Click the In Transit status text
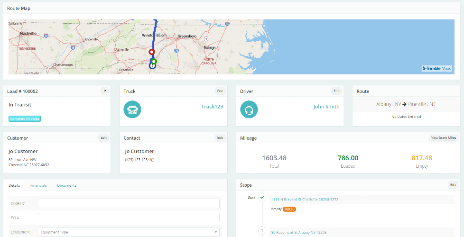 [20, 105]
